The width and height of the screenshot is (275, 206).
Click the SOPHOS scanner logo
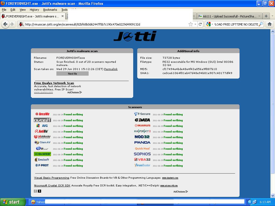142,154
